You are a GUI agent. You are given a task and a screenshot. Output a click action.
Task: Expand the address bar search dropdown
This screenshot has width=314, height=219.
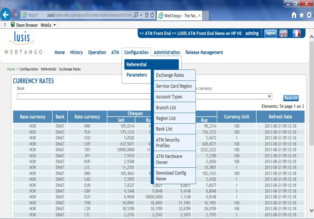[x=141, y=15]
